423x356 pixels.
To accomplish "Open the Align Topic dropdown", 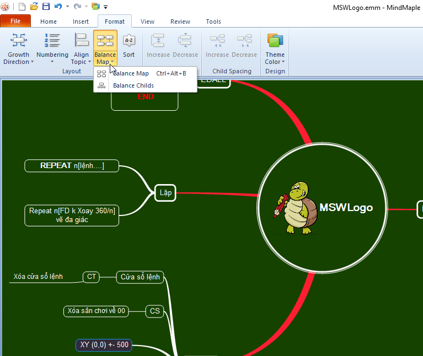I will [x=81, y=48].
